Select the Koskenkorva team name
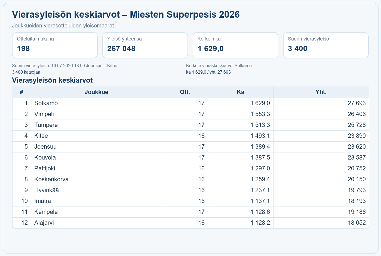381x256 pixels. click(51, 179)
